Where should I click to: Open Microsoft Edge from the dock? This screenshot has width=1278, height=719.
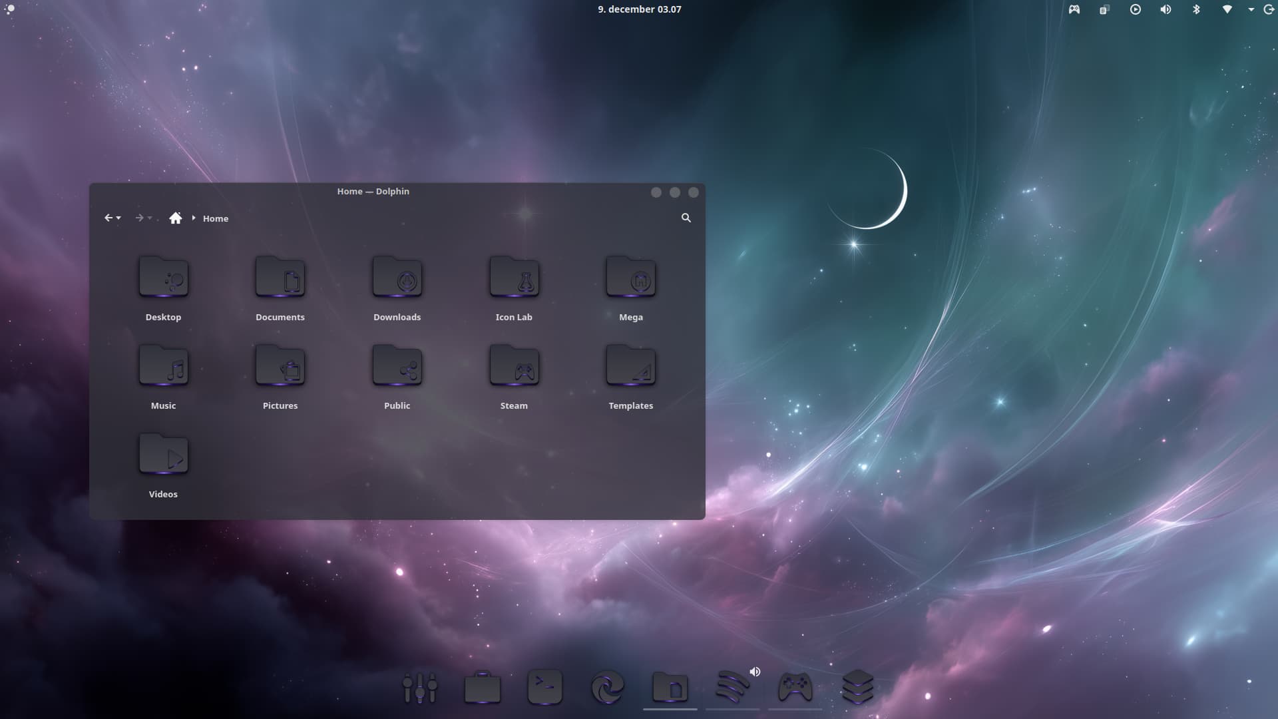[607, 687]
